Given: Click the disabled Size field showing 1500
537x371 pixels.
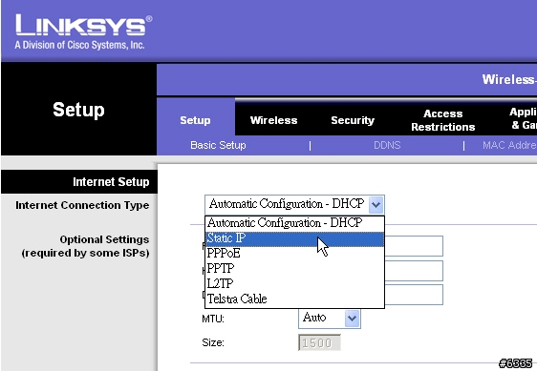Looking at the screenshot, I should coord(319,342).
